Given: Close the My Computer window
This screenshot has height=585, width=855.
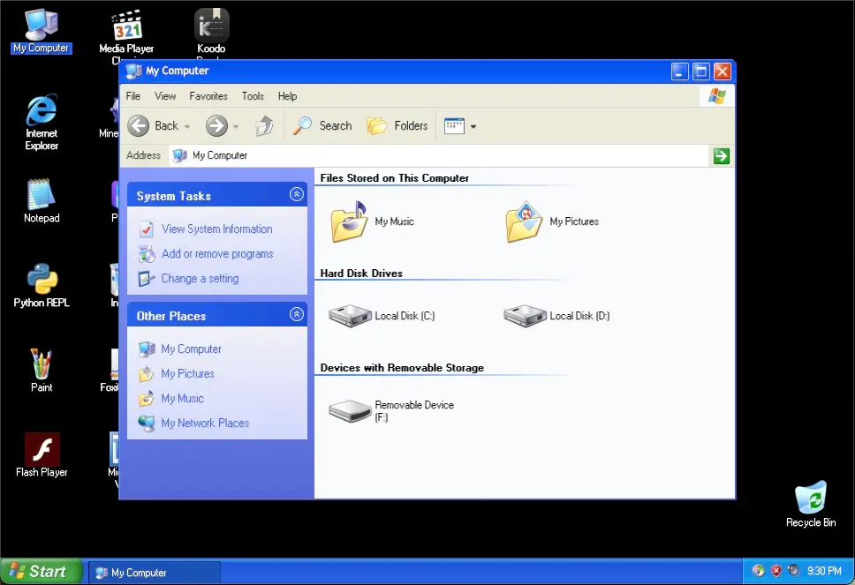Looking at the screenshot, I should coord(723,71).
